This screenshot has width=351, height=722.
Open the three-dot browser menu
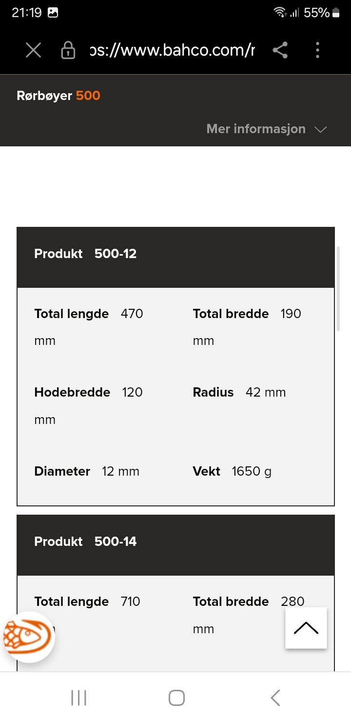317,50
